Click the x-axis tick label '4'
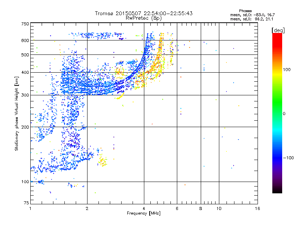This screenshot has width=303, height=227. tap(144, 208)
